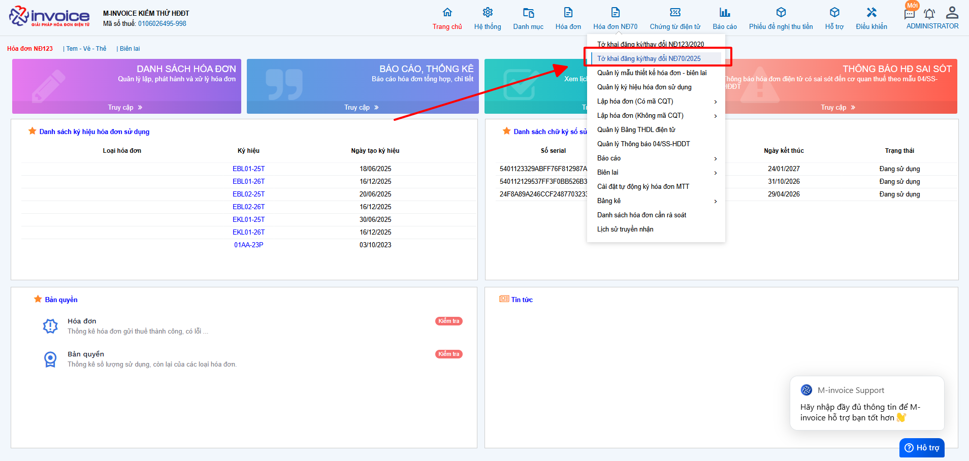Open the Báo cáo chart icon

(725, 13)
